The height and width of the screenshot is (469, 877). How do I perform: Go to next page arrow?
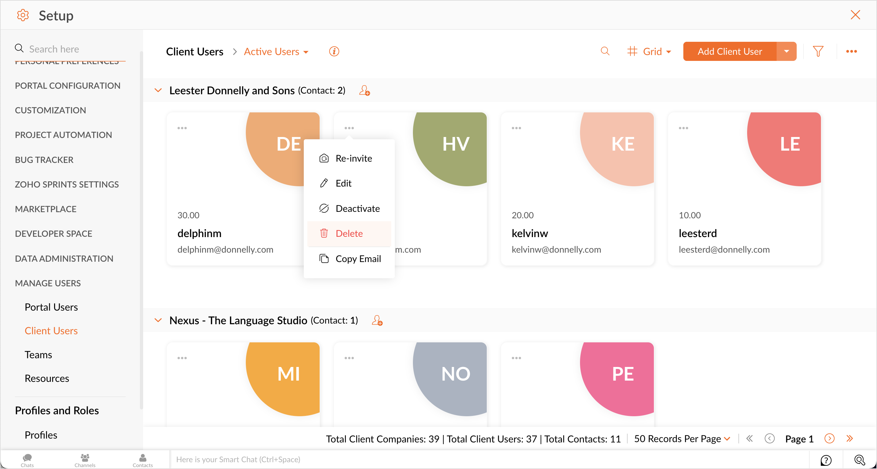click(x=829, y=438)
